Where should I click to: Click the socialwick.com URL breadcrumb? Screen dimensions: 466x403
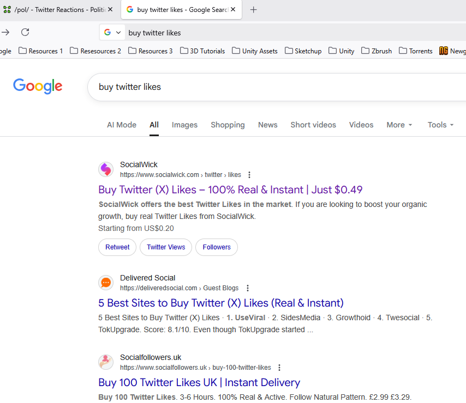point(181,175)
